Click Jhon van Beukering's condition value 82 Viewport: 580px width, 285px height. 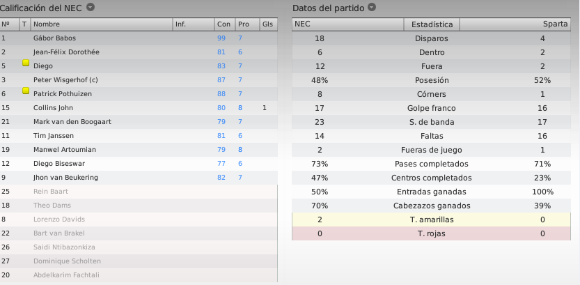[x=221, y=178]
